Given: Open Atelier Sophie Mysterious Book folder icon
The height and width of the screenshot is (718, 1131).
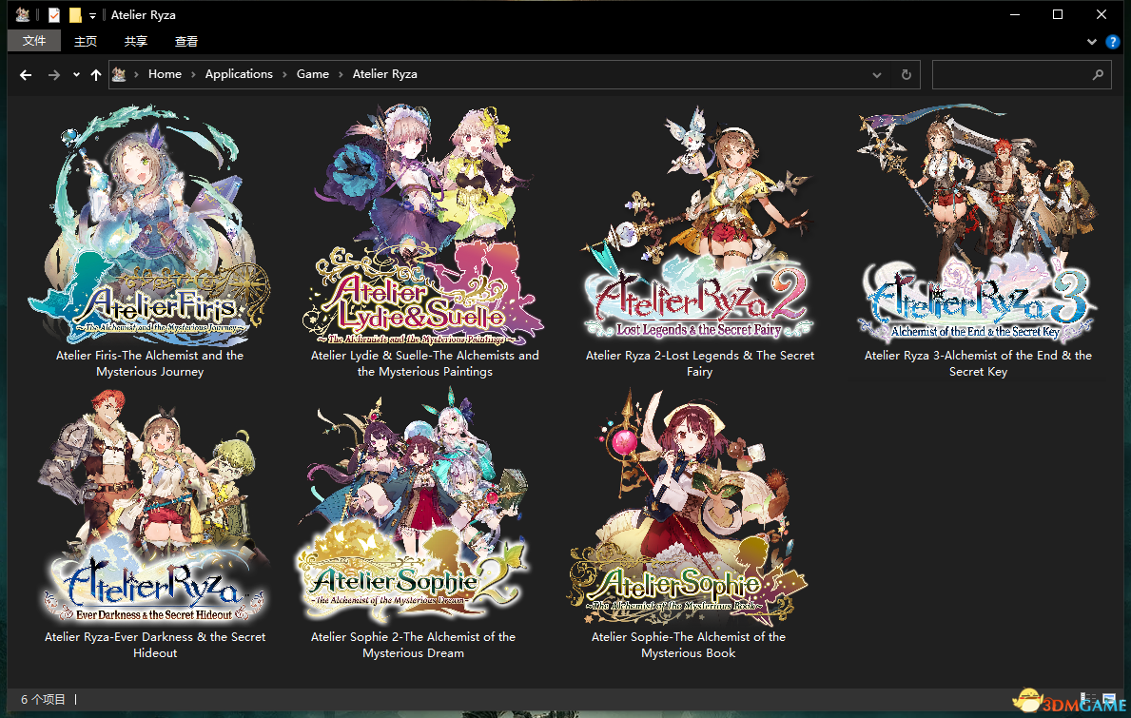Looking at the screenshot, I should [x=688, y=509].
